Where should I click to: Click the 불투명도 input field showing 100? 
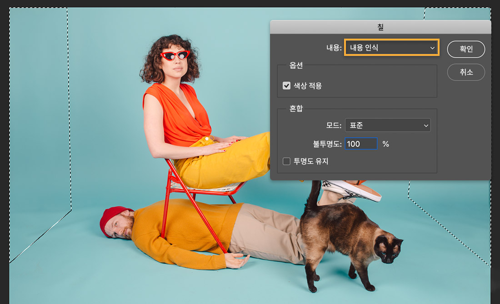click(x=361, y=144)
